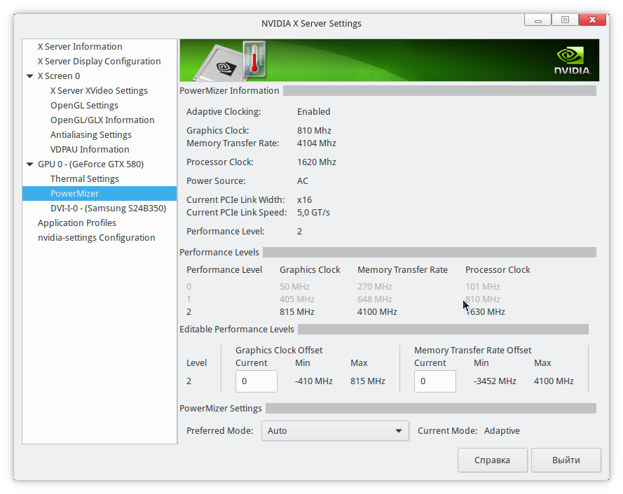
Task: Click the Справка help button
Action: click(x=492, y=460)
